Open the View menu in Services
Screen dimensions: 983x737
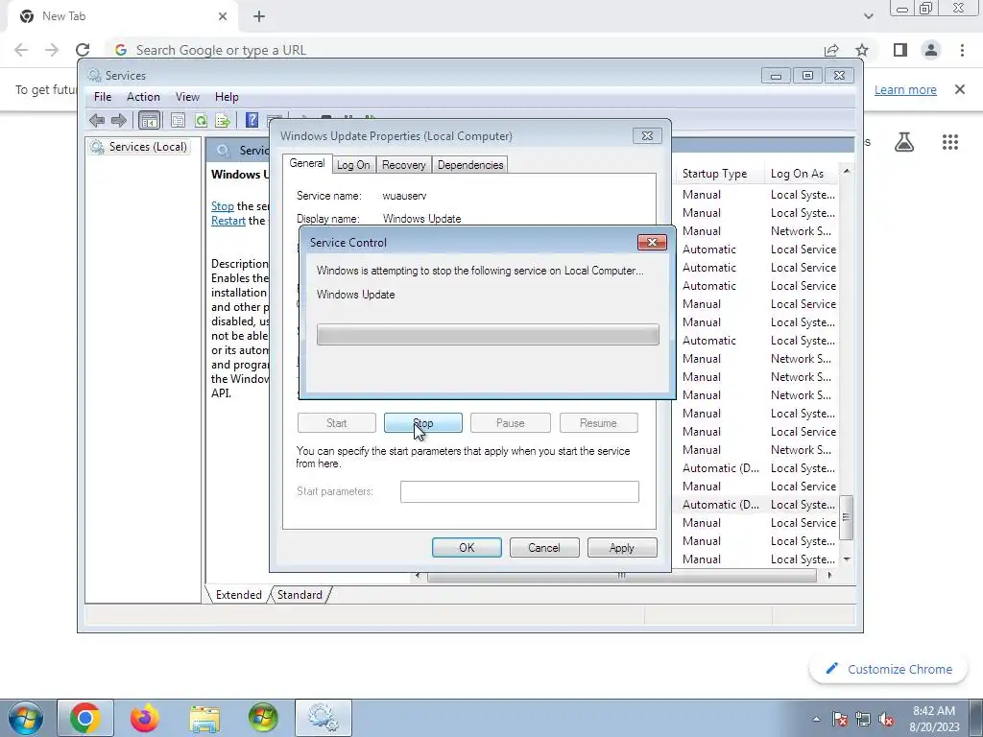coord(187,97)
